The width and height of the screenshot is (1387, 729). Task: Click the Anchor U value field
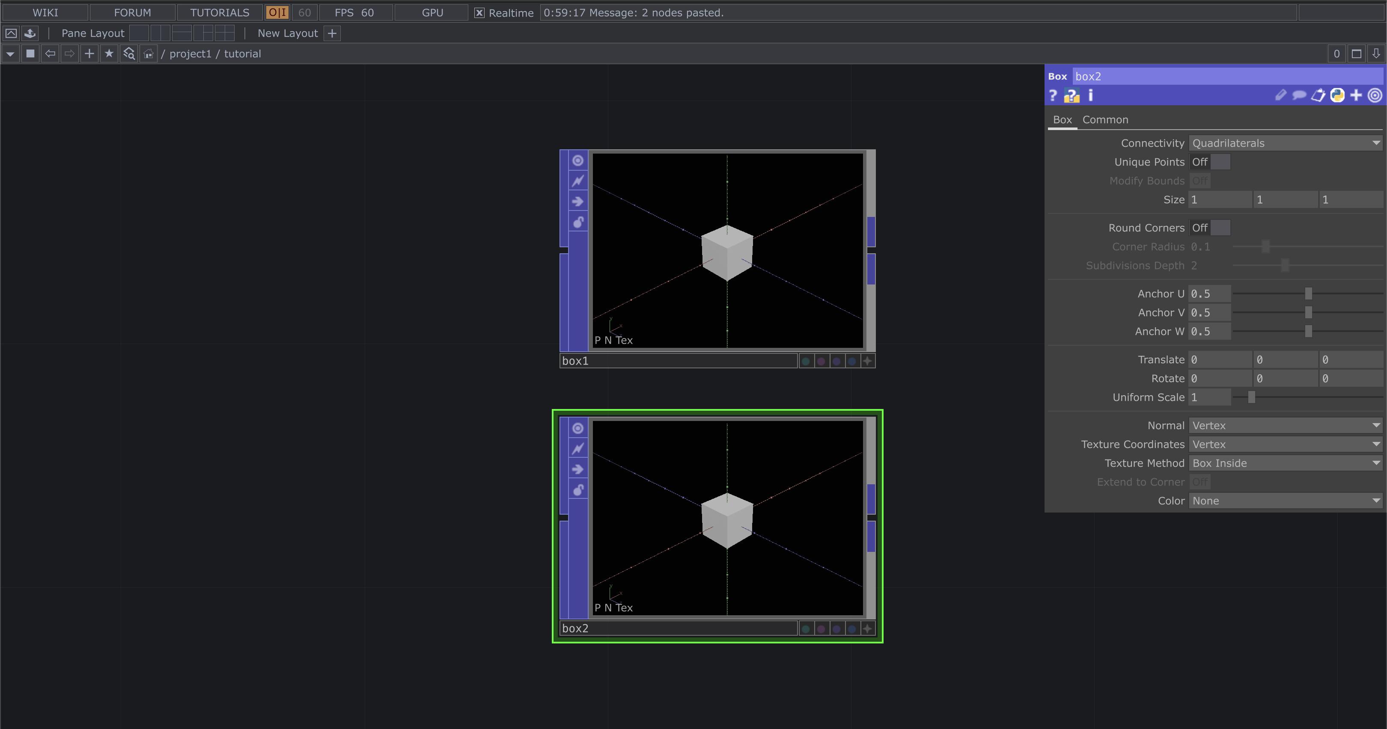click(x=1209, y=294)
